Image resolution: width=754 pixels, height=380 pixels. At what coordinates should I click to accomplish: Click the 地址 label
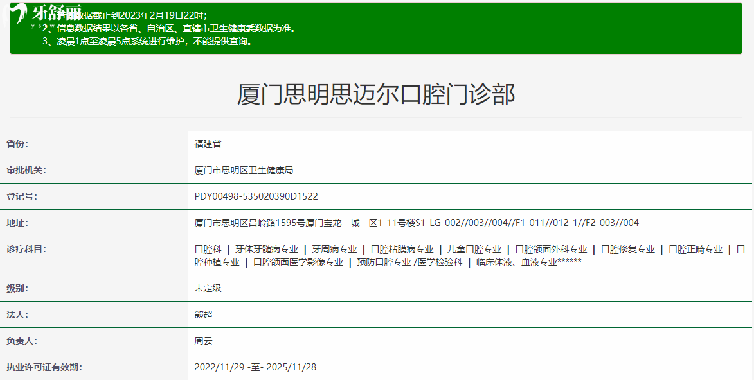tap(17, 223)
